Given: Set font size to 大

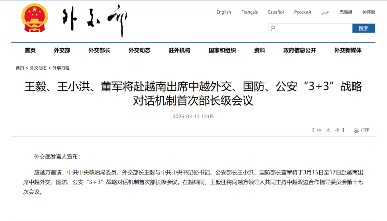Looking at the screenshot, I should click(328, 130).
